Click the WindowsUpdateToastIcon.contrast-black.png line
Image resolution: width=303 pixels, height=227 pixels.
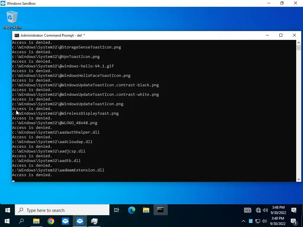[x=86, y=85]
